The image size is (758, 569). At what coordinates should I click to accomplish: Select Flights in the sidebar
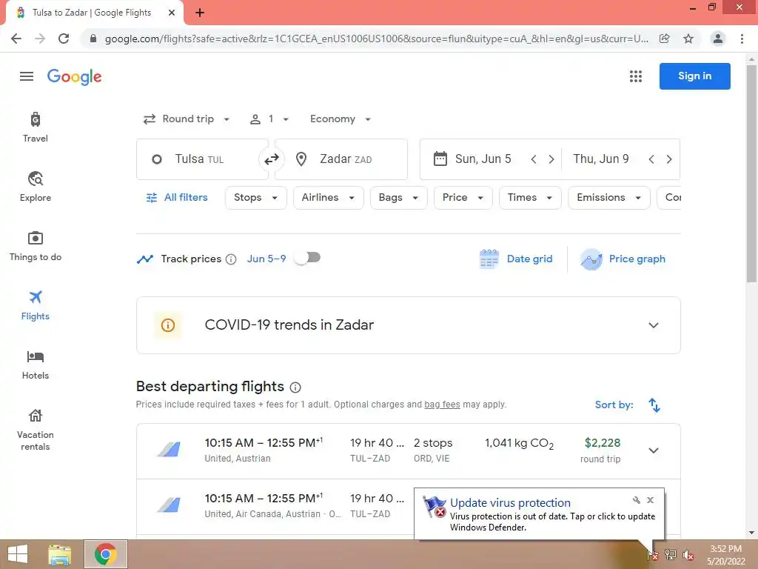pos(36,306)
